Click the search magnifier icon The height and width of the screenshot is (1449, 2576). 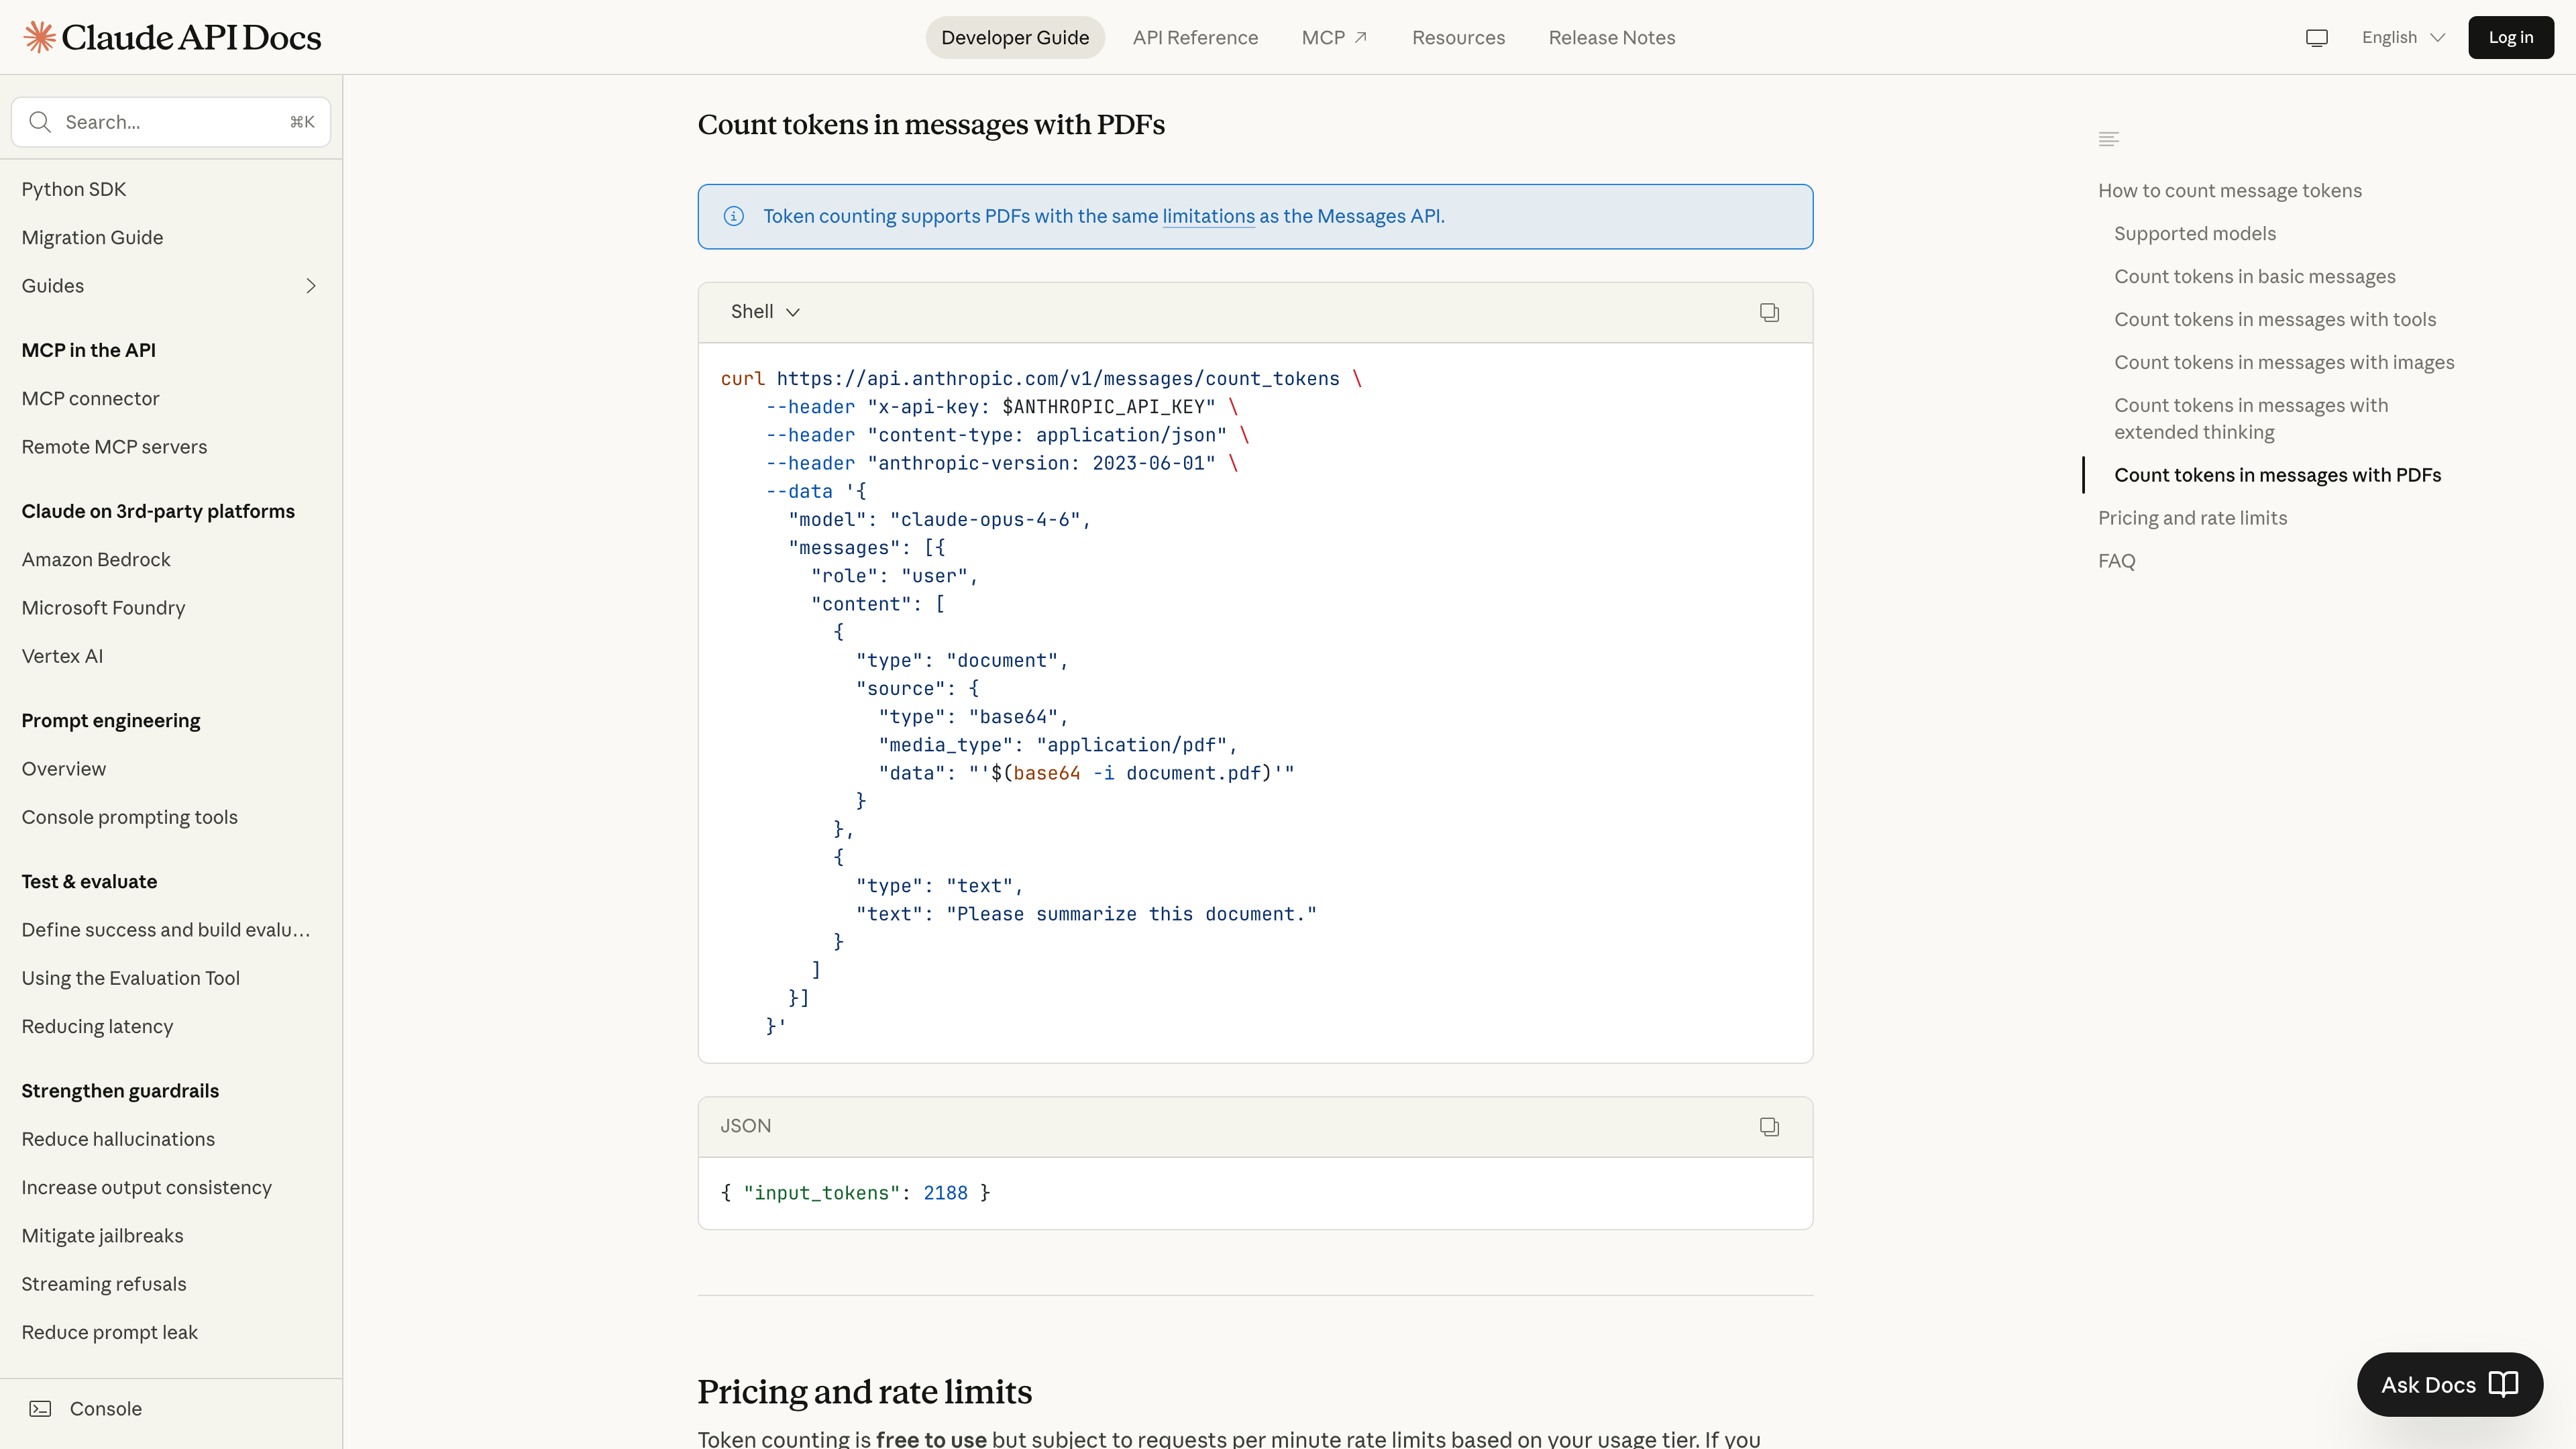click(40, 122)
